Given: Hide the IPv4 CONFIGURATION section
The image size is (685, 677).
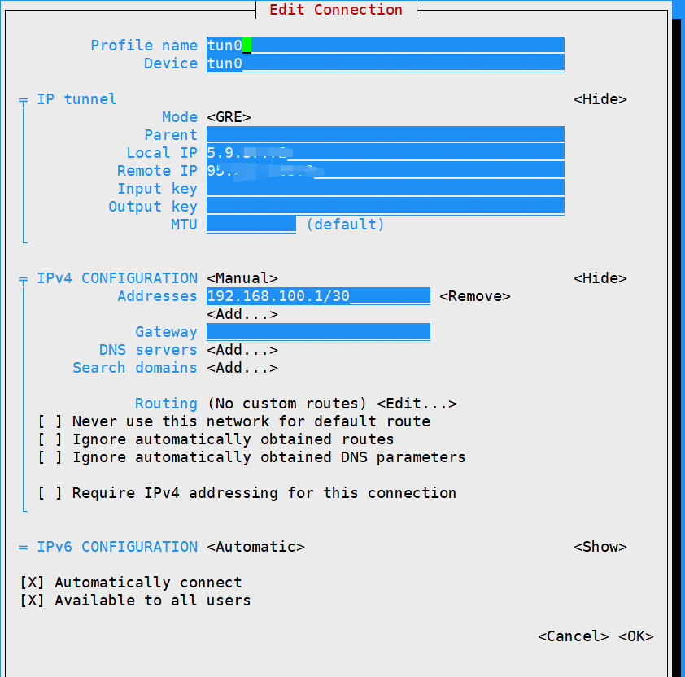Looking at the screenshot, I should [x=600, y=278].
